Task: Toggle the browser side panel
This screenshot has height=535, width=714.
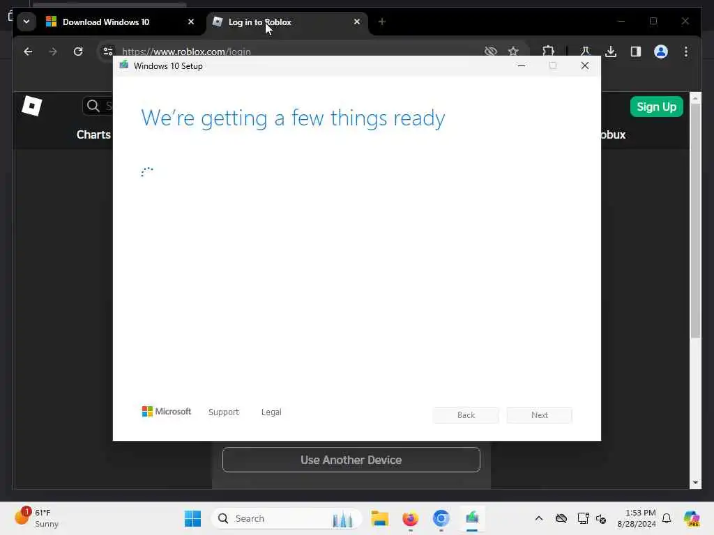Action: tap(636, 52)
